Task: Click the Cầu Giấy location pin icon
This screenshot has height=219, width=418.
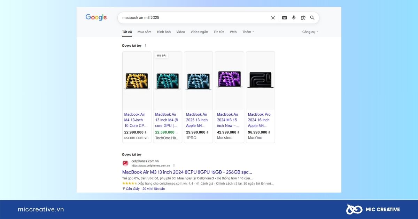Action: (x=124, y=189)
